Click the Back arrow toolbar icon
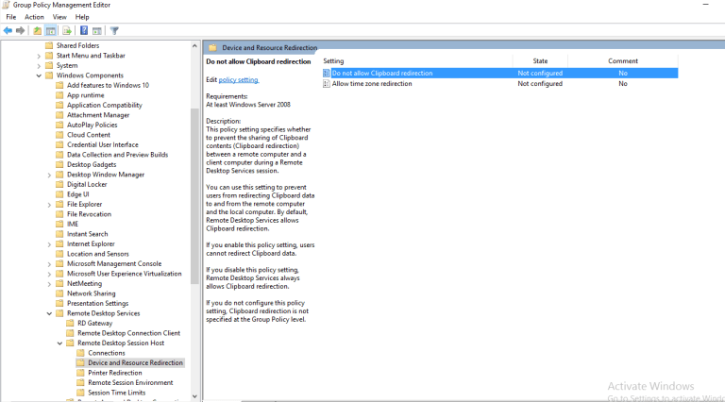This screenshot has width=725, height=402. pyautogui.click(x=8, y=31)
